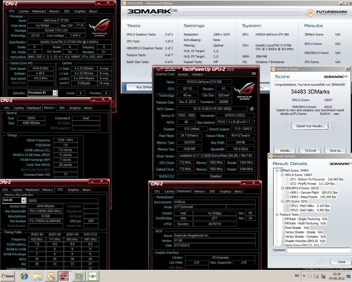
Task: Open the Start menu
Action: click(8, 276)
